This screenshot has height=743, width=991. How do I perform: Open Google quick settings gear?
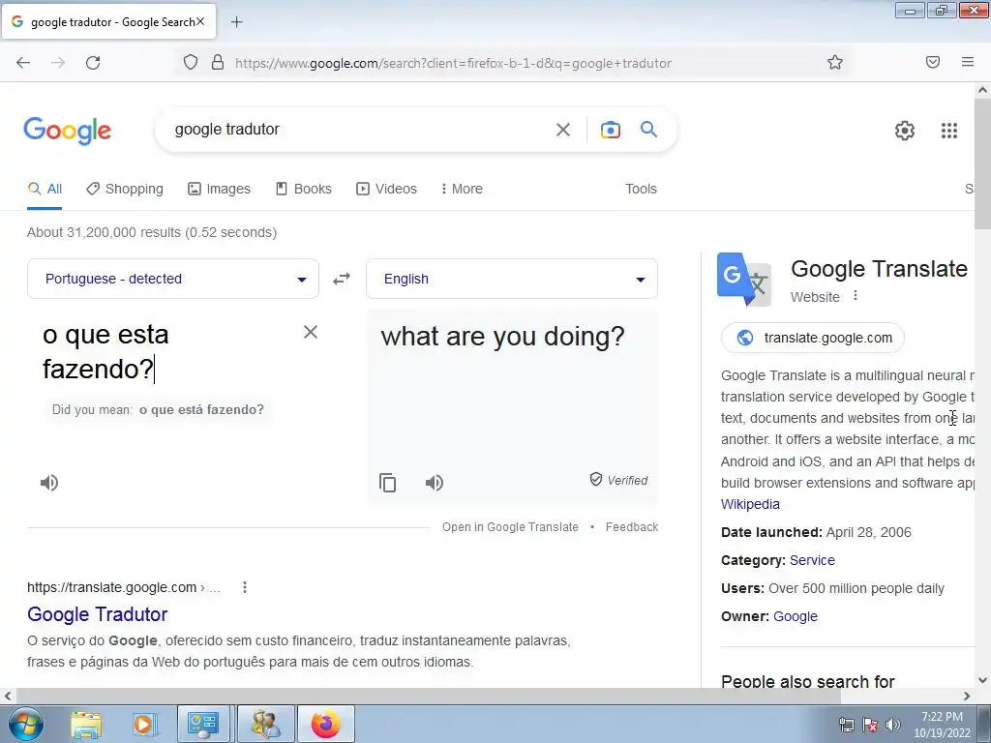905,131
